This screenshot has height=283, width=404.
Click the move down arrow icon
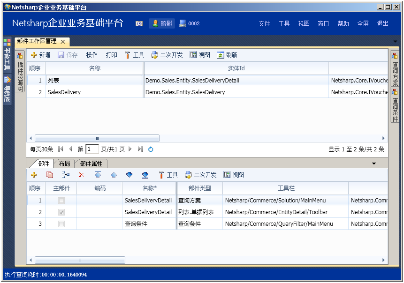pos(130,175)
